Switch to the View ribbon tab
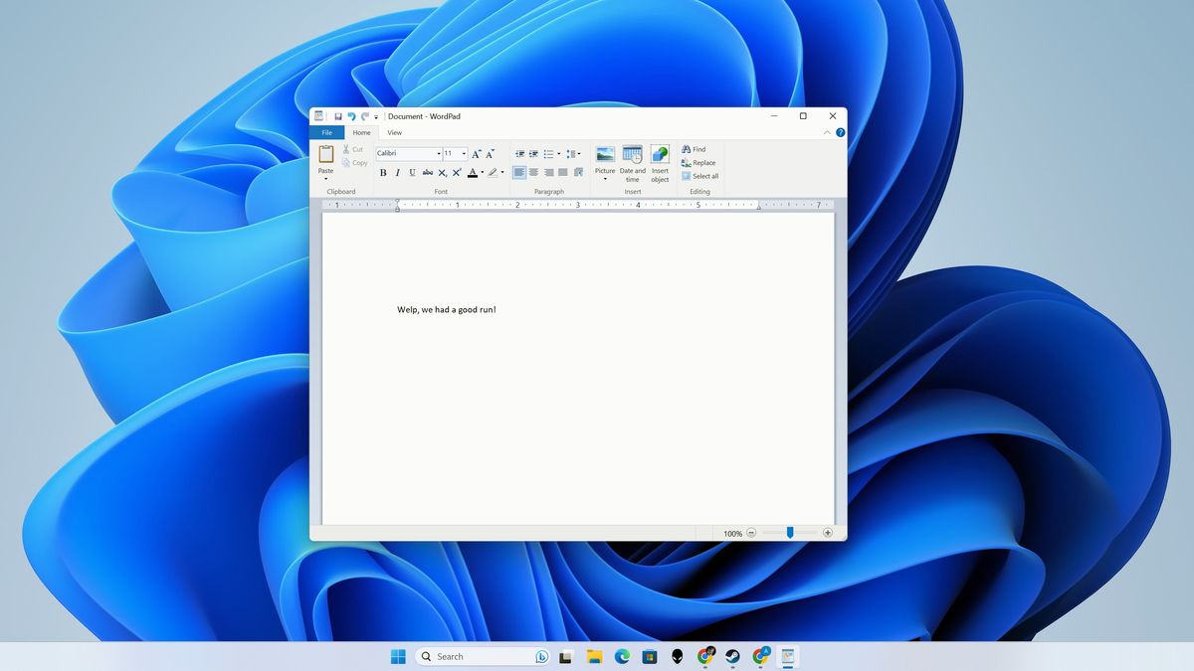Viewport: 1194px width, 671px height. pos(395,132)
